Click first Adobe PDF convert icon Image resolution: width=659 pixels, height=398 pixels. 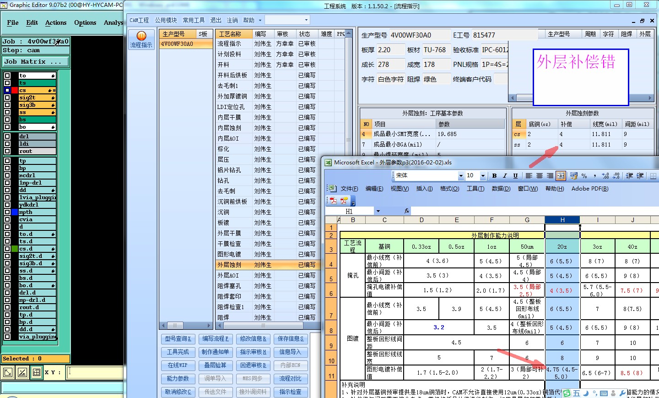point(333,201)
